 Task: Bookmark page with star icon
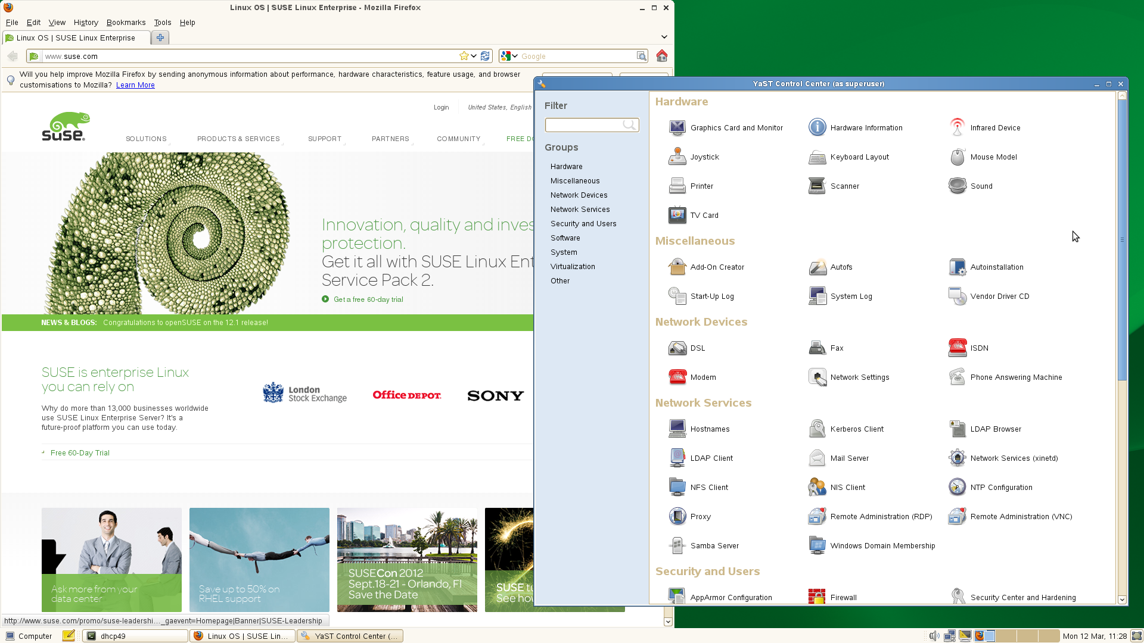(x=464, y=56)
